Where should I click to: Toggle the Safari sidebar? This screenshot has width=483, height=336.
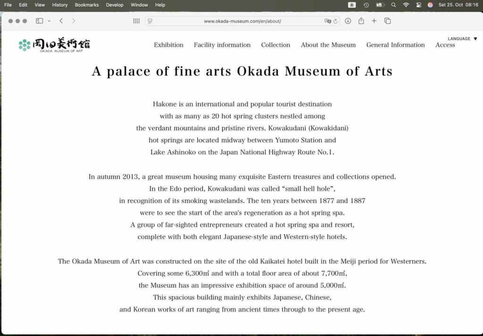(x=39, y=21)
